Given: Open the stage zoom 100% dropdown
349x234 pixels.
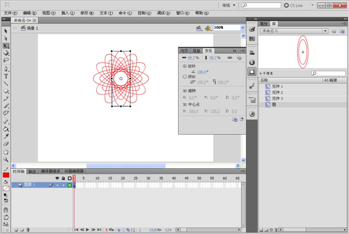Looking at the screenshot, I should point(243,28).
